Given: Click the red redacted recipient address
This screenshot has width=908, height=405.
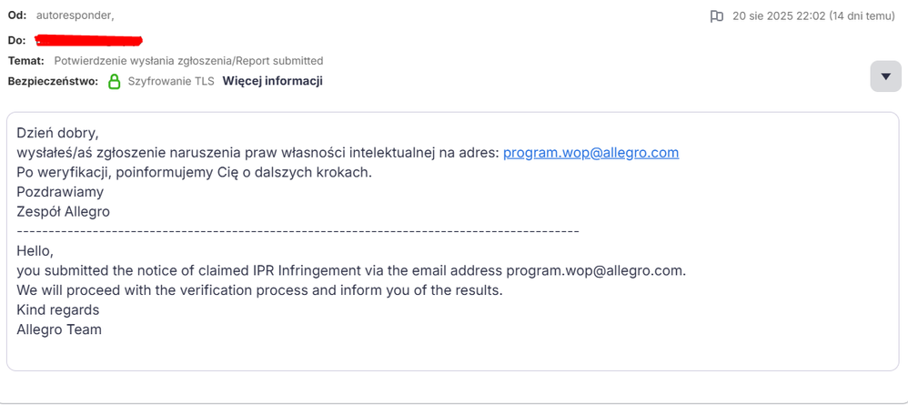Looking at the screenshot, I should click(88, 41).
